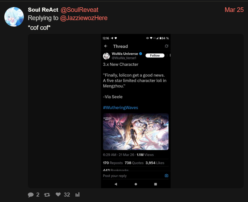248x202 pixels.
Task: Click the Follow button
Action: click(155, 56)
